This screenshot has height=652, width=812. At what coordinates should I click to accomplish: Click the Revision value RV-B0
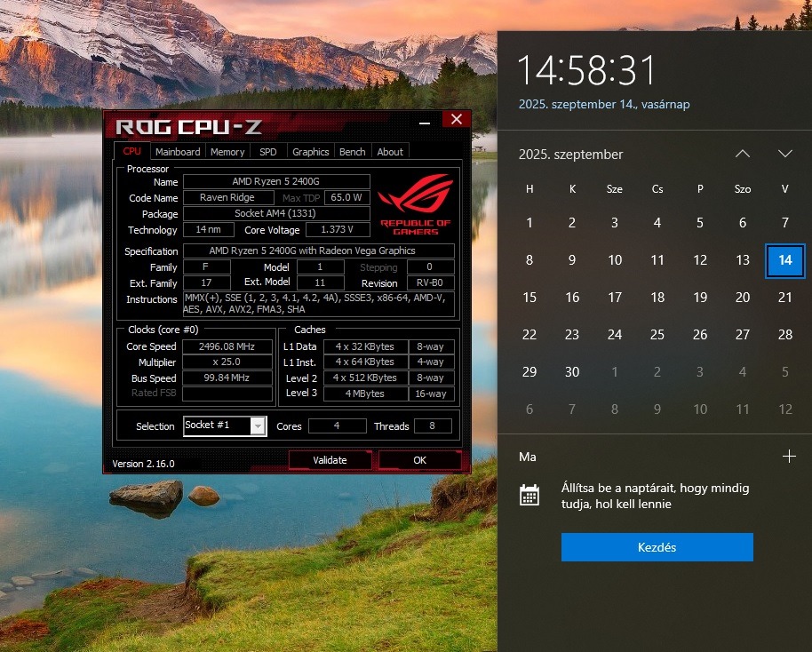(431, 282)
